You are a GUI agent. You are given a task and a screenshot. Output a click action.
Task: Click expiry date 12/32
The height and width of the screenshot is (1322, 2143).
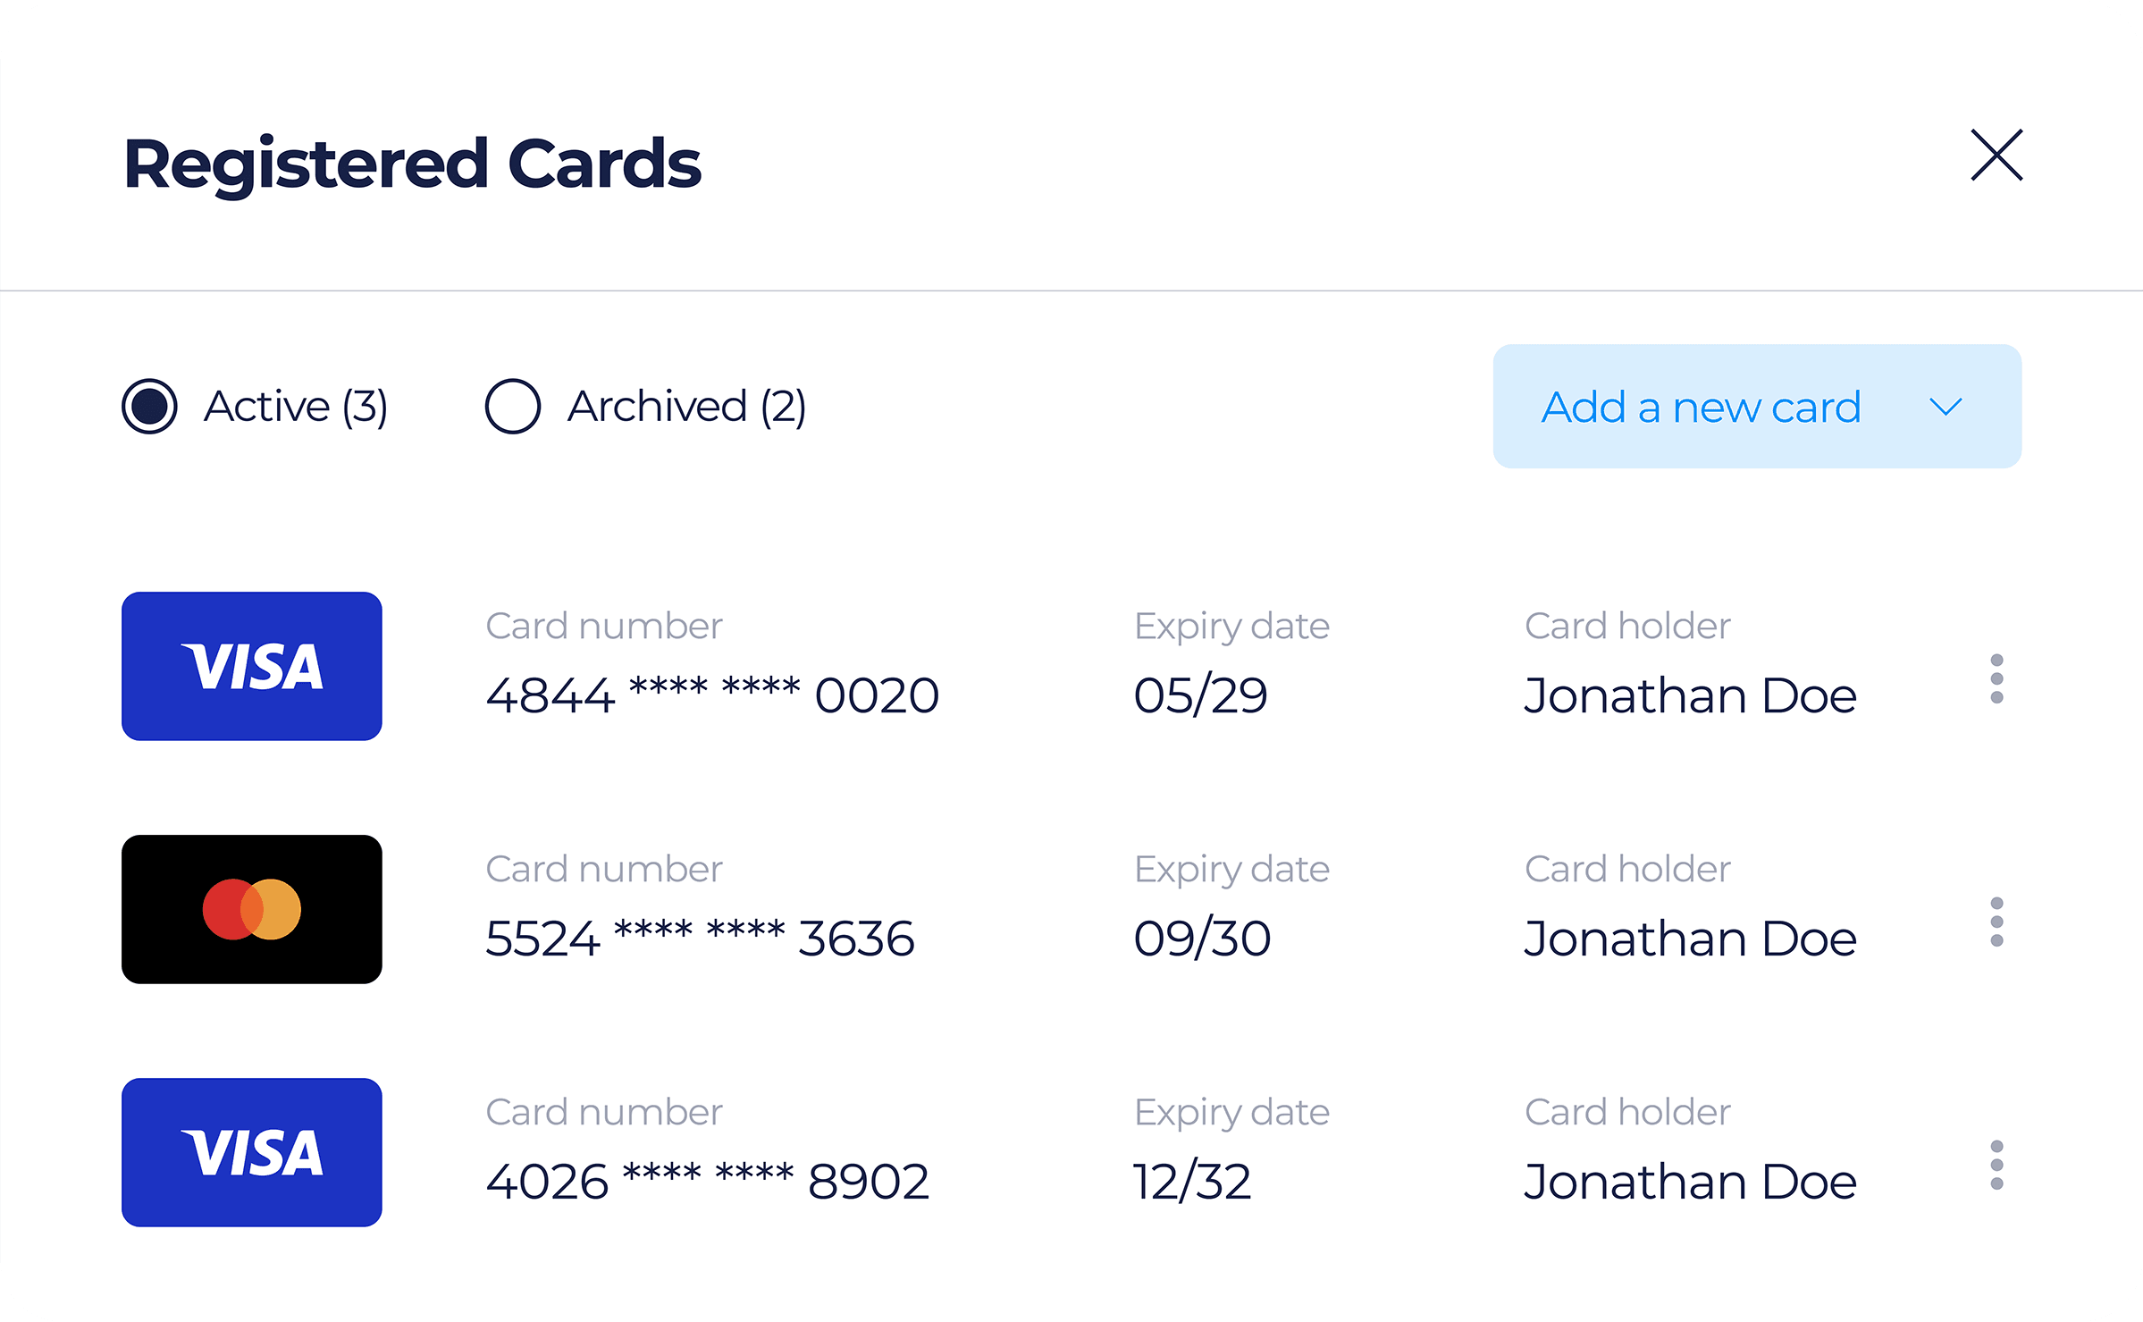1192,1182
